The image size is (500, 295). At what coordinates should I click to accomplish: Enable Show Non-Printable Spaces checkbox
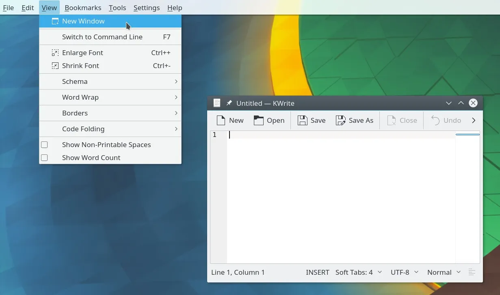[x=45, y=145]
